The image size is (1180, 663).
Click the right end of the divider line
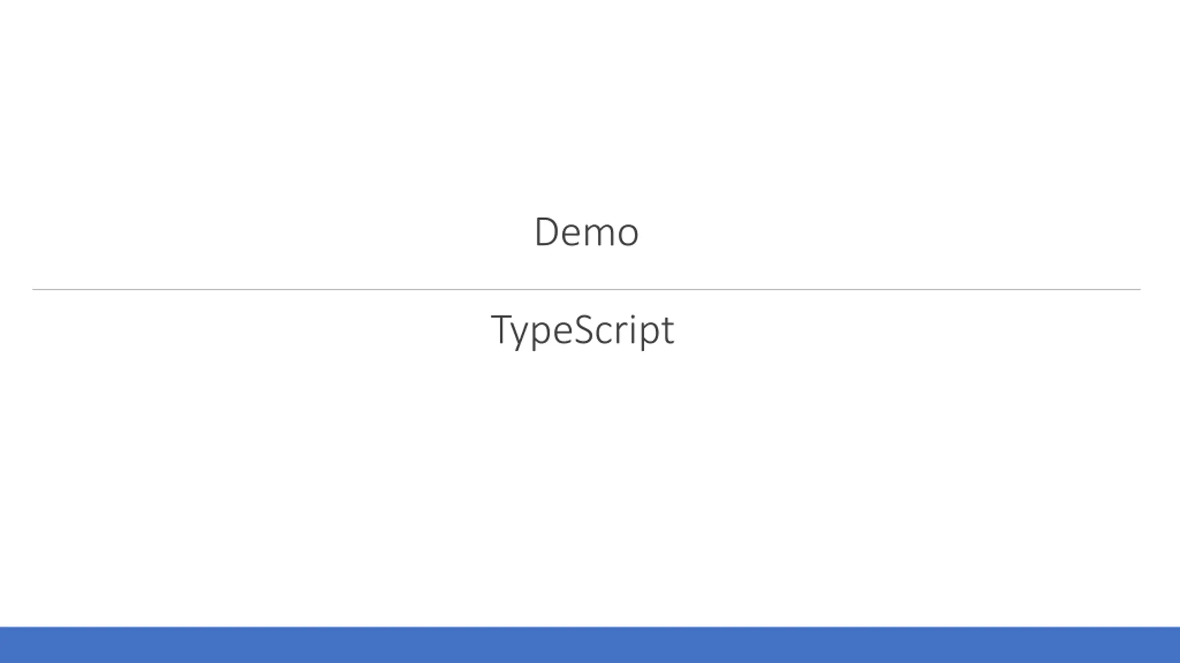point(1139,290)
